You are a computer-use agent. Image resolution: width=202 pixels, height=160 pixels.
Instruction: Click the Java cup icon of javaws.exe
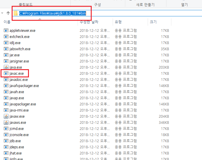pos(6,123)
